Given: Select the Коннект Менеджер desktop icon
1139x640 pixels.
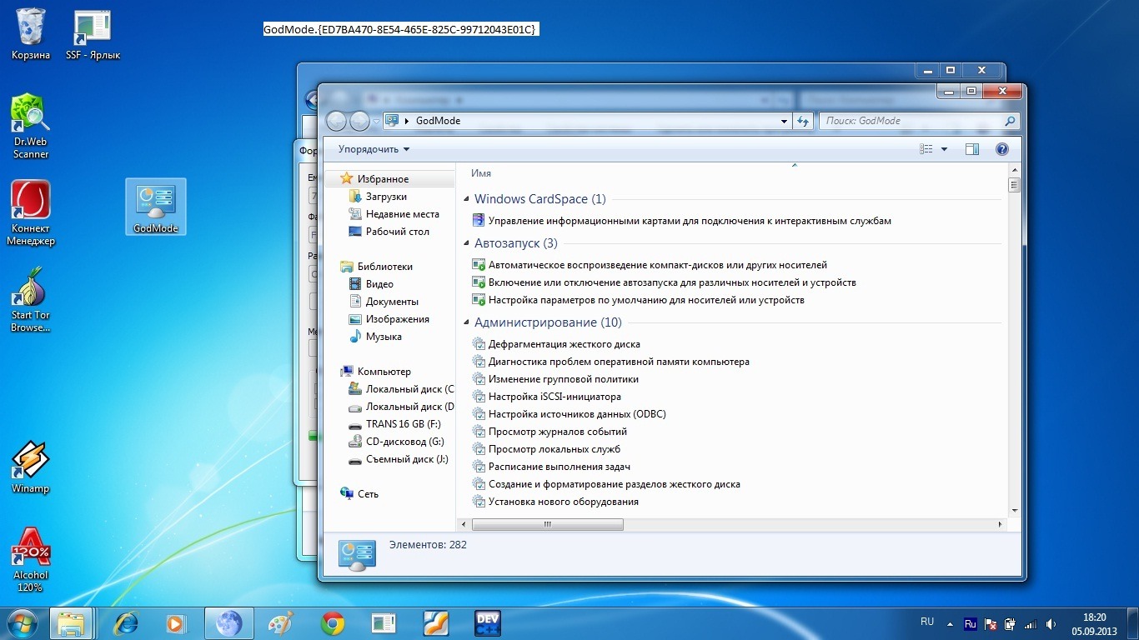Looking at the screenshot, I should pos(30,212).
